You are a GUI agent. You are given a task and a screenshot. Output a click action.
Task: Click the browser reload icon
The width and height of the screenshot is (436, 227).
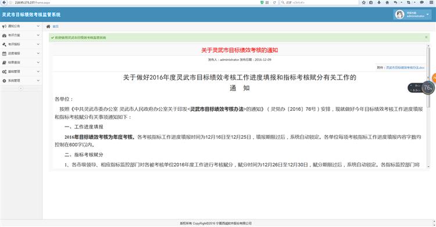pos(274,2)
